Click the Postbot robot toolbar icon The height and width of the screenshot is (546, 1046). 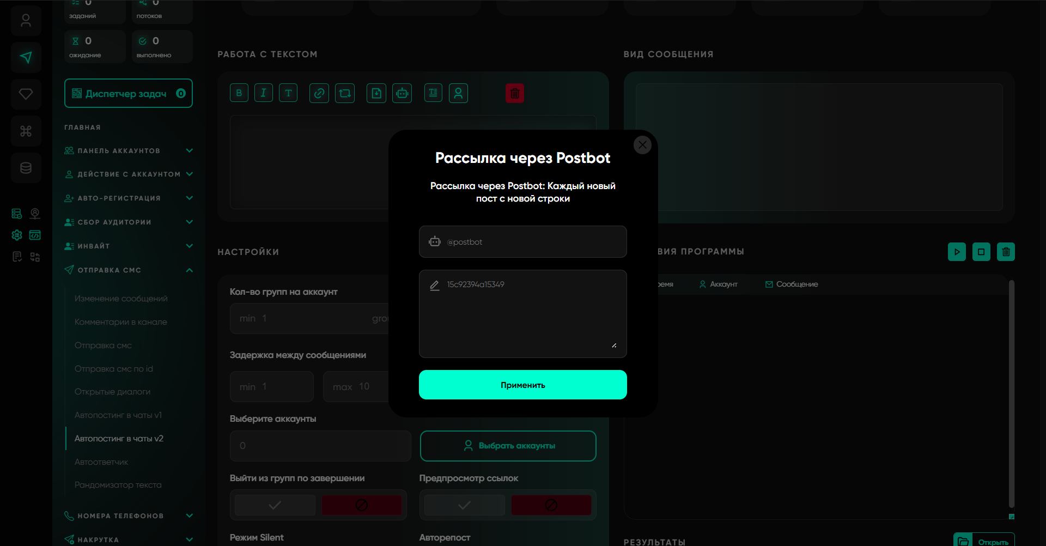[x=402, y=93]
